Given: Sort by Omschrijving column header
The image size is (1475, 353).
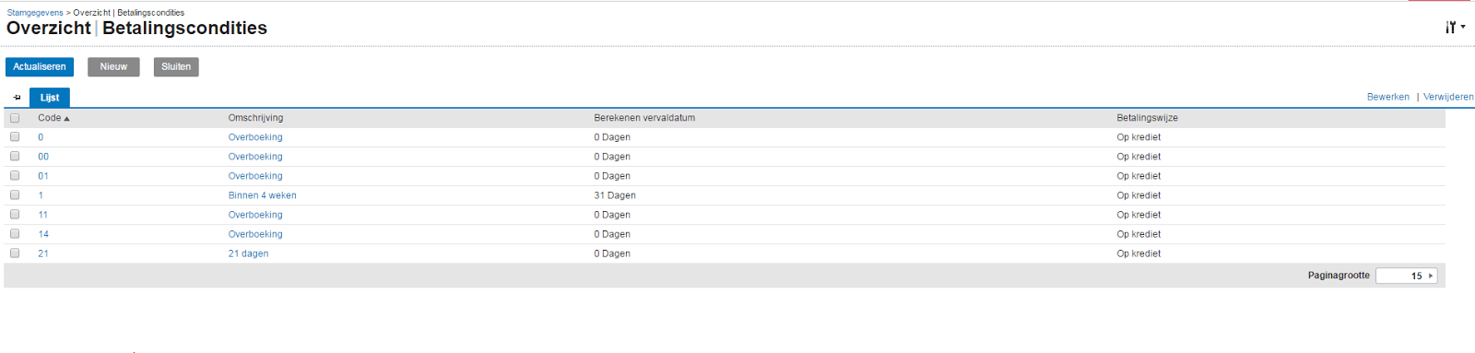Looking at the screenshot, I should click(256, 118).
